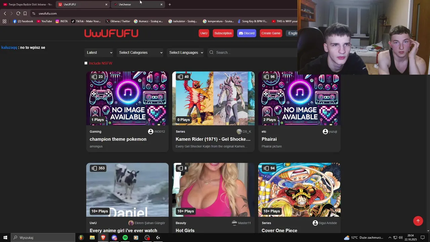430x242 pixels.
Task: Open the notifications center icon
Action: pos(423,238)
